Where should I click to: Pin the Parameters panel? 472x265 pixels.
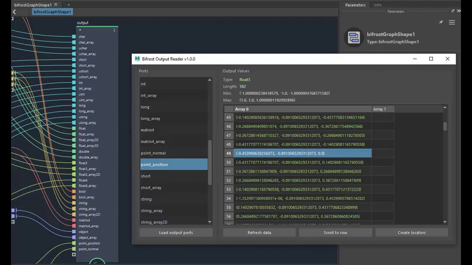[441, 22]
